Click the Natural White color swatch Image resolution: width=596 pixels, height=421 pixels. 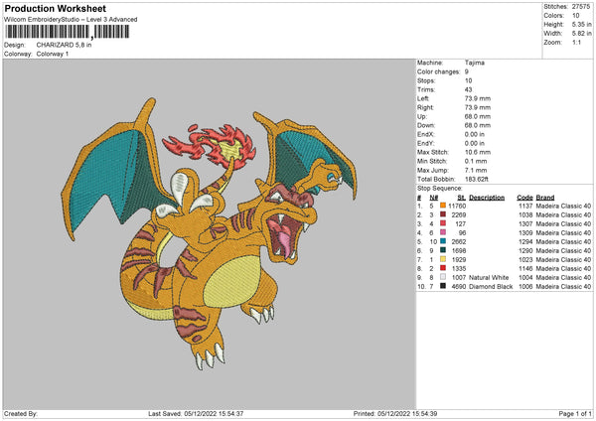tap(443, 277)
